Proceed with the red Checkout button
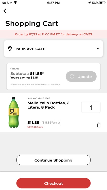The height and width of the screenshot is (190, 107). click(x=53, y=183)
